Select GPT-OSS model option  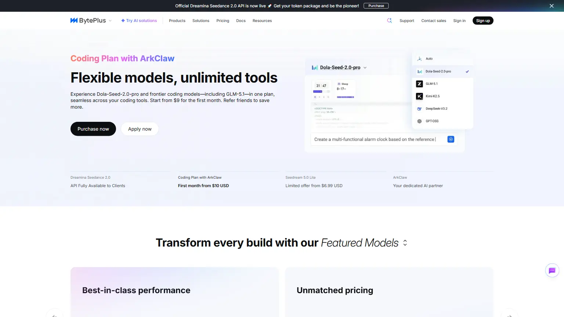point(442,121)
